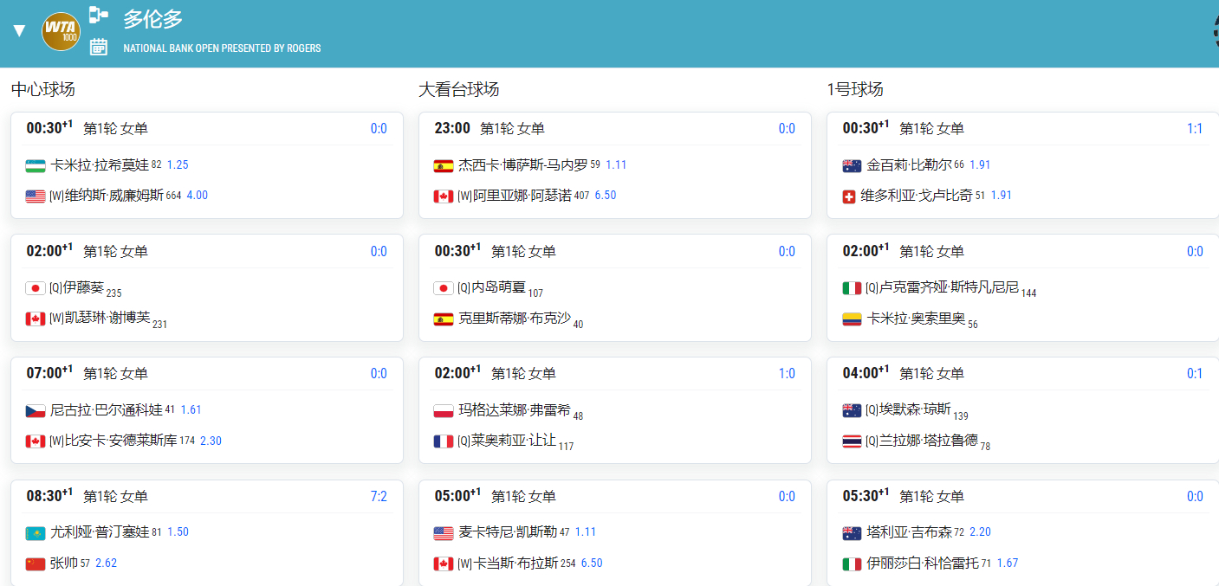Open player 卡米拉·拉希莫娃
Image resolution: width=1219 pixels, height=586 pixels.
[x=100, y=164]
